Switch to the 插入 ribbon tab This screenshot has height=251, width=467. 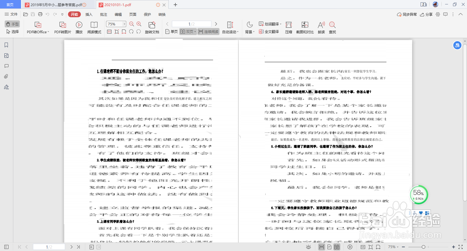click(x=89, y=14)
